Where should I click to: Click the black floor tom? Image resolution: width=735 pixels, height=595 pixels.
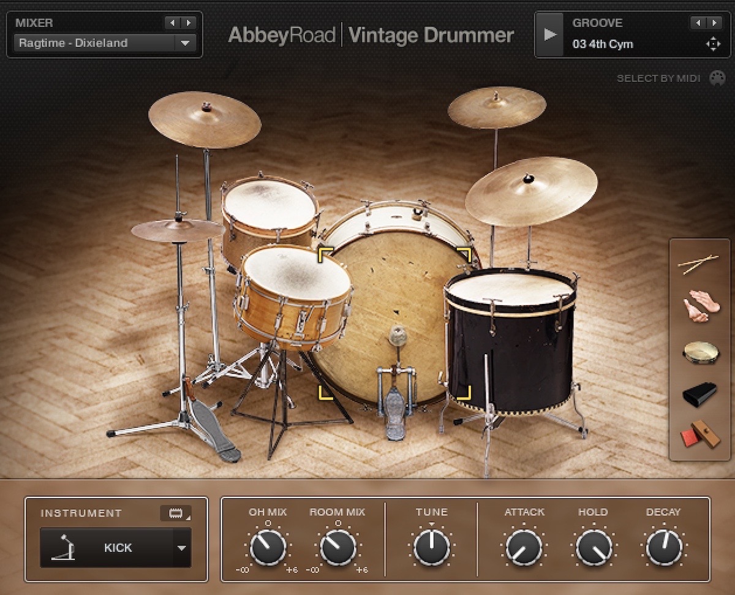pyautogui.click(x=511, y=343)
